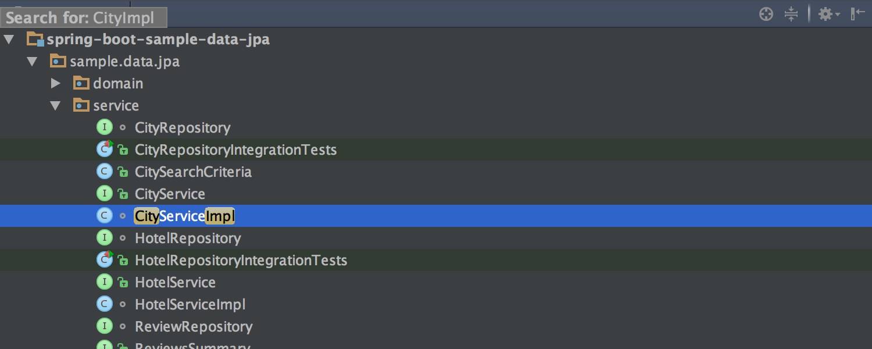Select HotelServiceImpl class
Image resolution: width=872 pixels, height=349 pixels.
pyautogui.click(x=190, y=305)
